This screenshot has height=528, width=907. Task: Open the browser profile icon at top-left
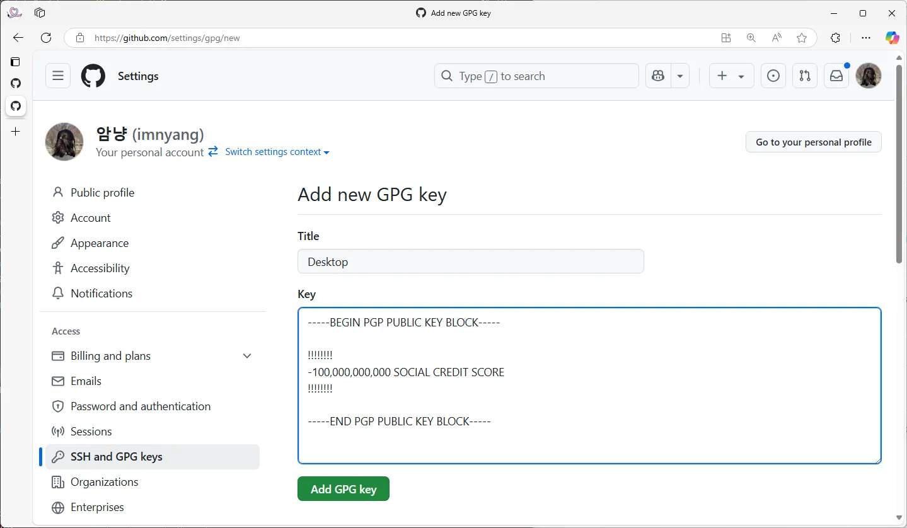[14, 13]
